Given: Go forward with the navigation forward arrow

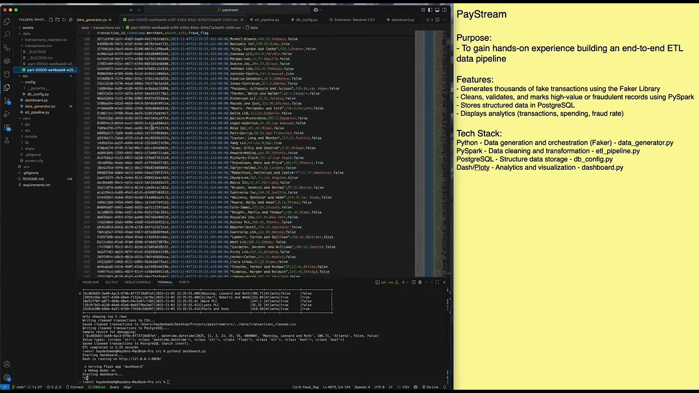Looking at the screenshot, I should pos(140,10).
